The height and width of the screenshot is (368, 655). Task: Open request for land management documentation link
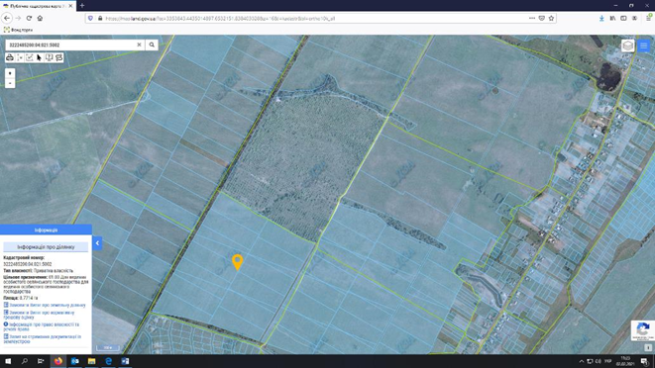coord(43,338)
